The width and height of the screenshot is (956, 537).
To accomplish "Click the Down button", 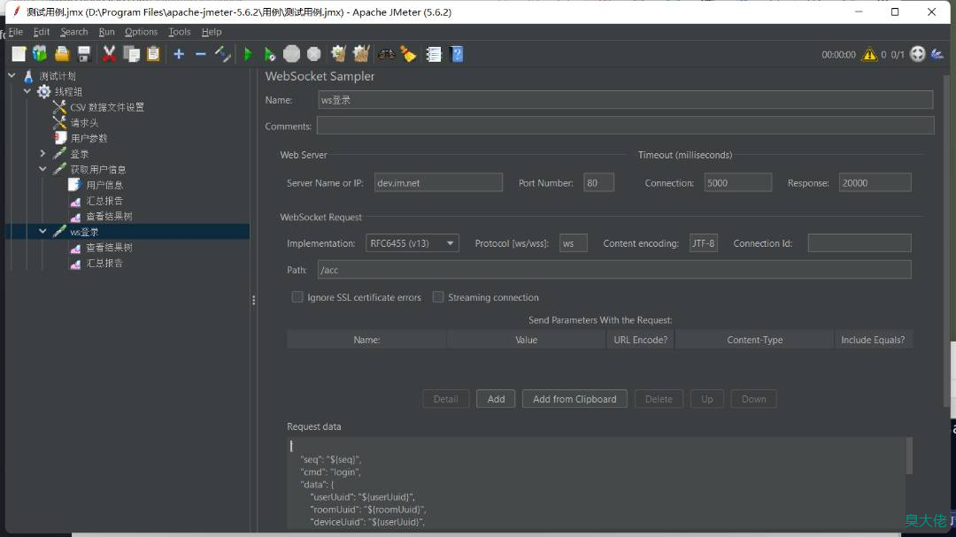I will [x=753, y=399].
